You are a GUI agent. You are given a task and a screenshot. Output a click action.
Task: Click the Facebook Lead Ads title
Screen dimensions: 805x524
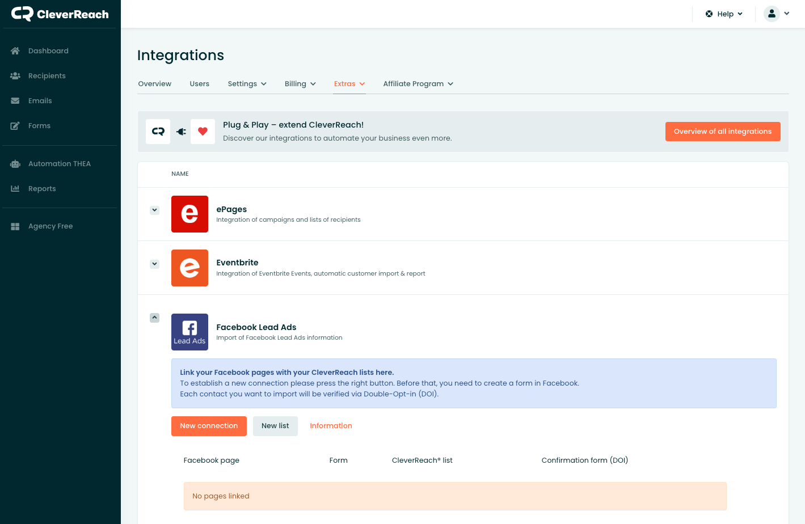(x=256, y=327)
